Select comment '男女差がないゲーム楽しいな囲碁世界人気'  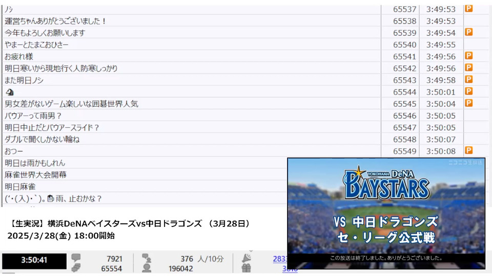click(x=72, y=104)
